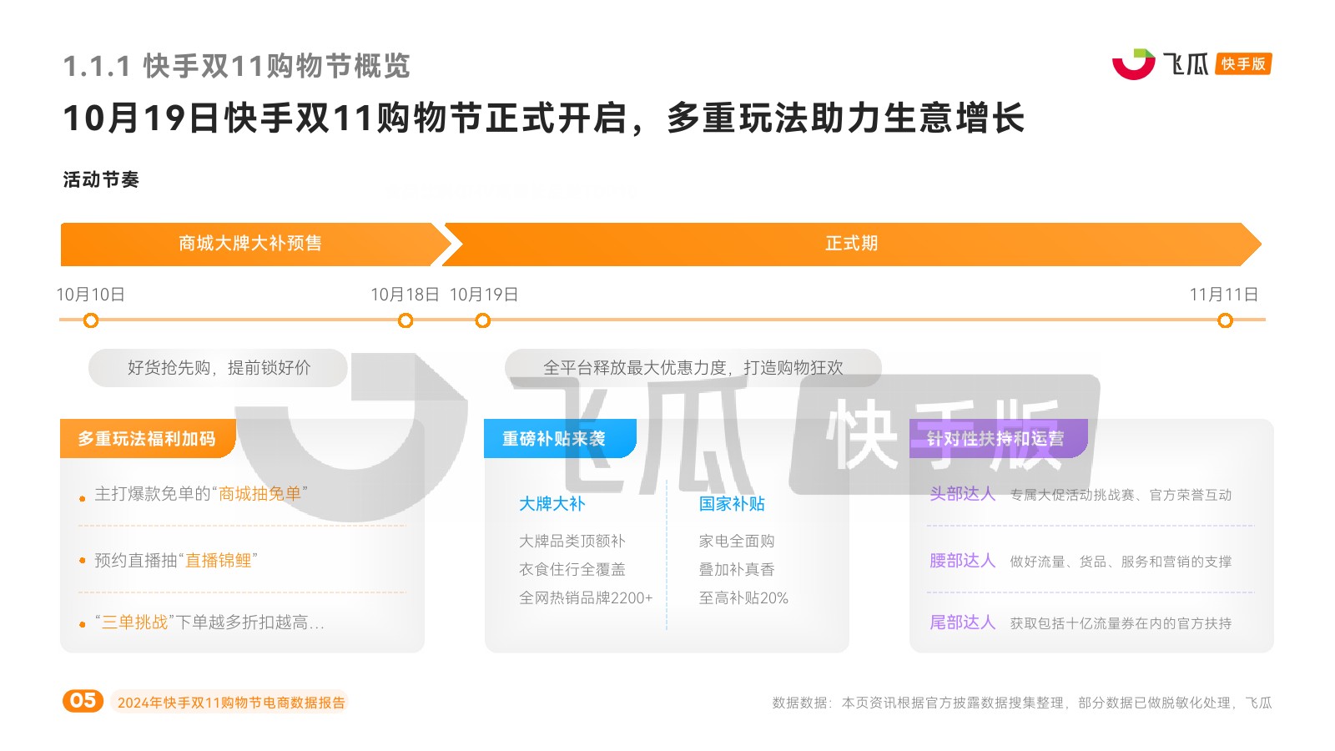Click the 大牌大补 heading

pos(552,504)
